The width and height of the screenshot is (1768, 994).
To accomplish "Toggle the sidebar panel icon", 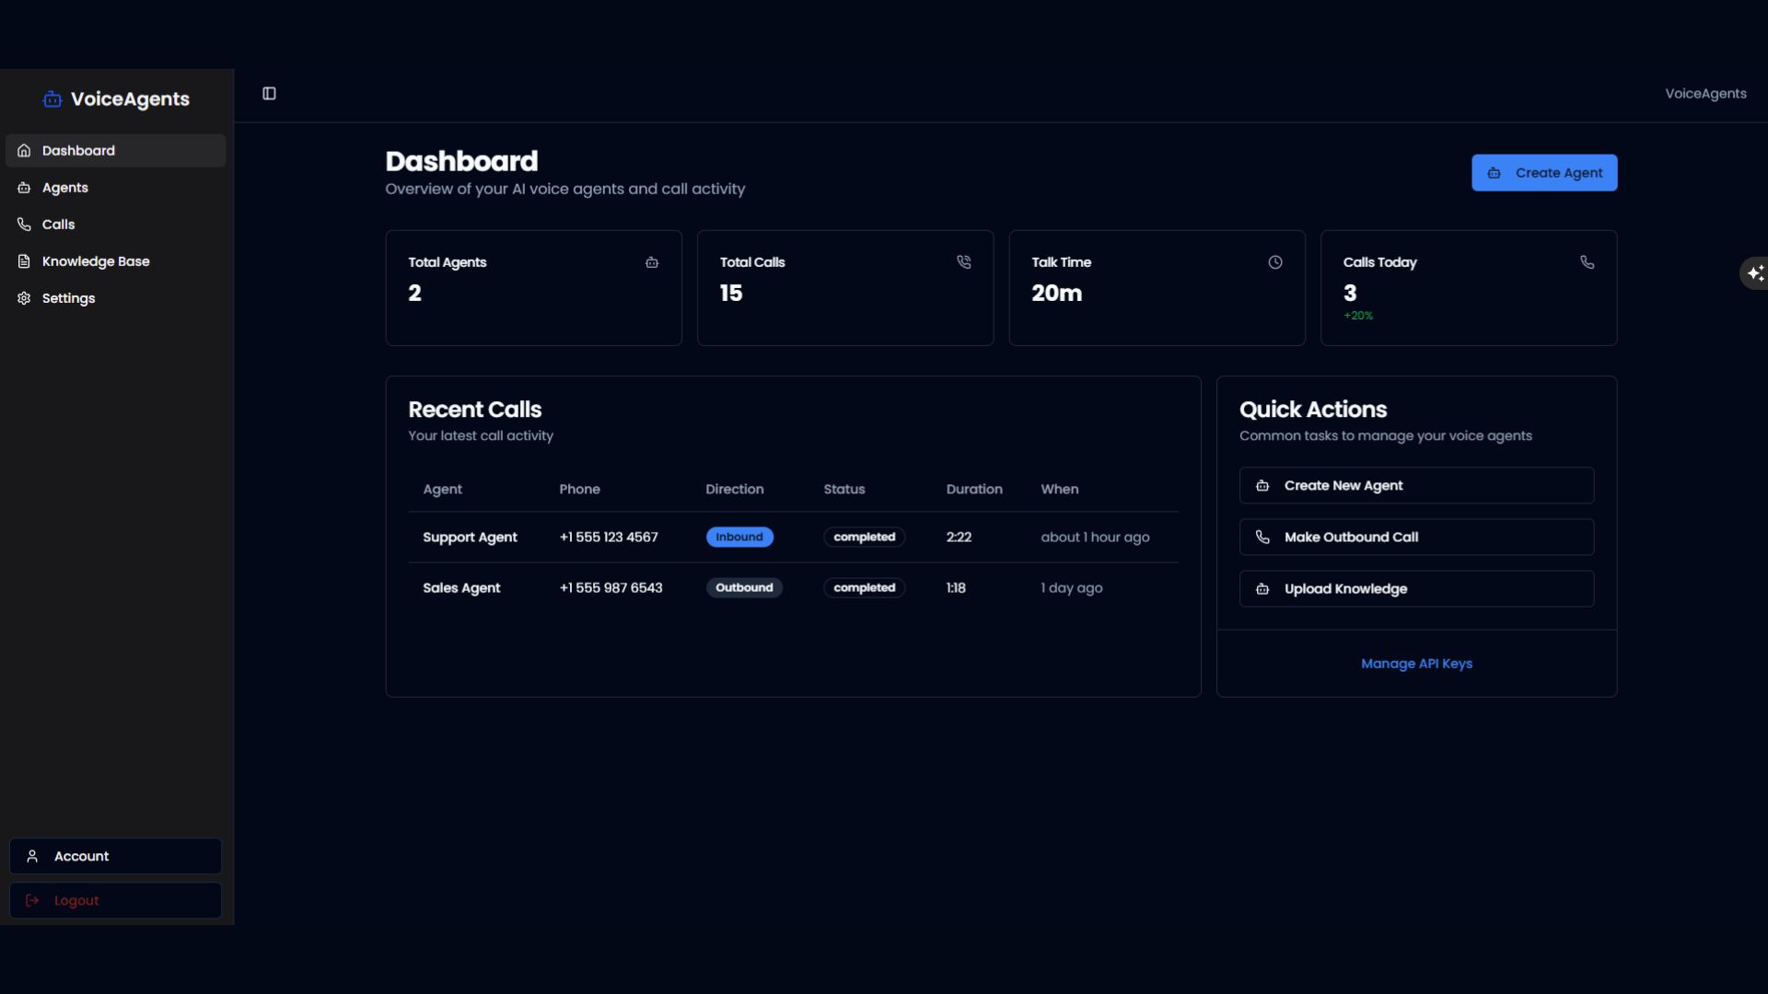I will tap(269, 94).
